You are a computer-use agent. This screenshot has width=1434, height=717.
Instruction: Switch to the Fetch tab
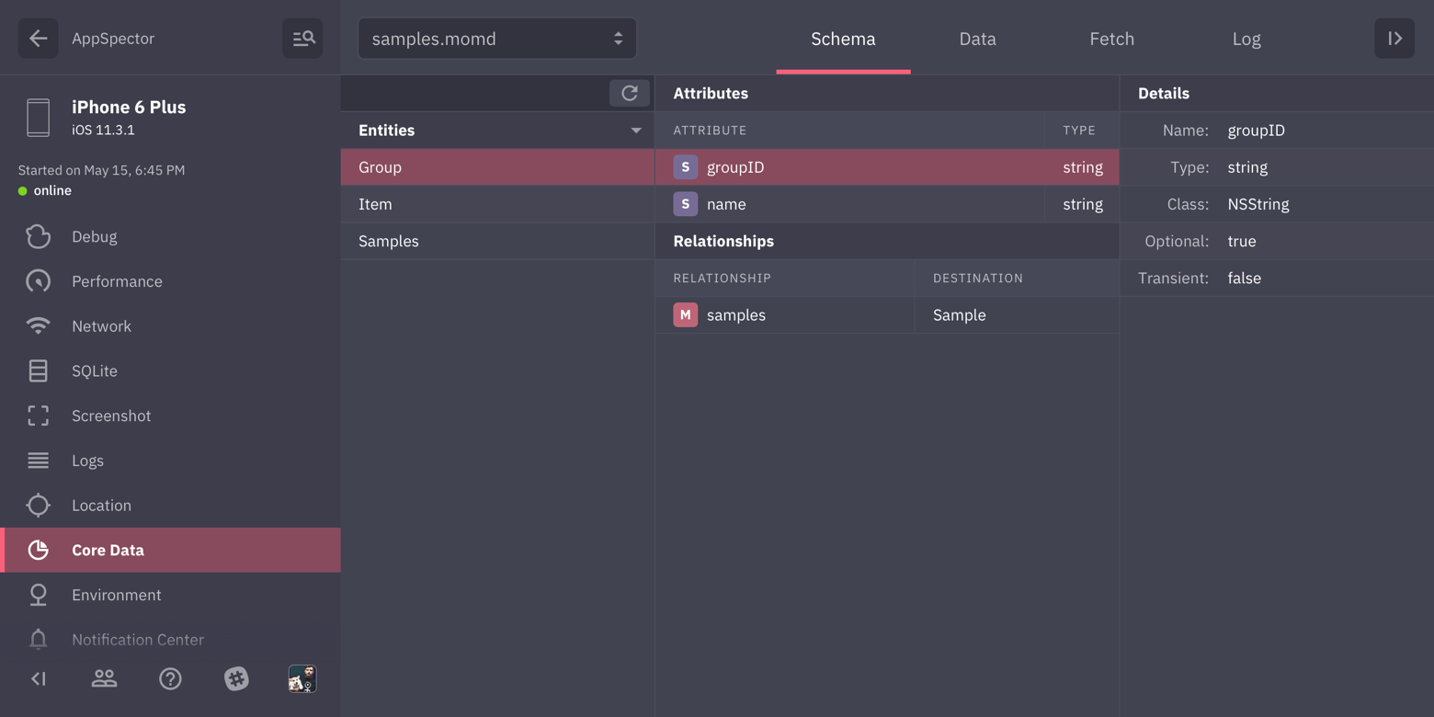1111,39
